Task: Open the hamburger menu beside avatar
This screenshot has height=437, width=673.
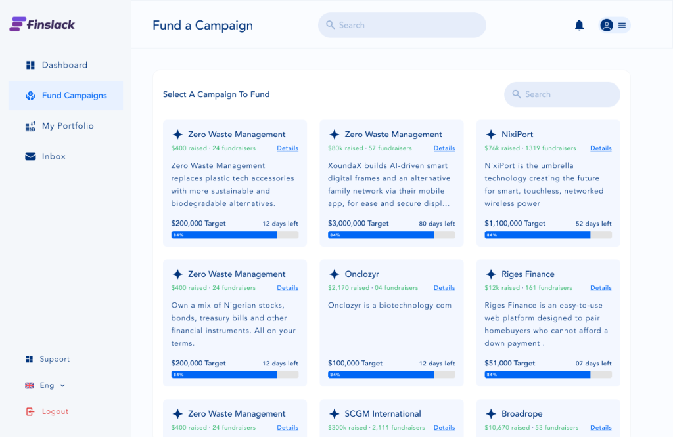Action: pos(622,25)
